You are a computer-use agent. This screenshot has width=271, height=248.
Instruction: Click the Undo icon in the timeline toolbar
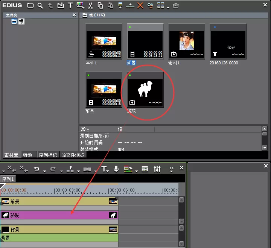tap(37, 169)
